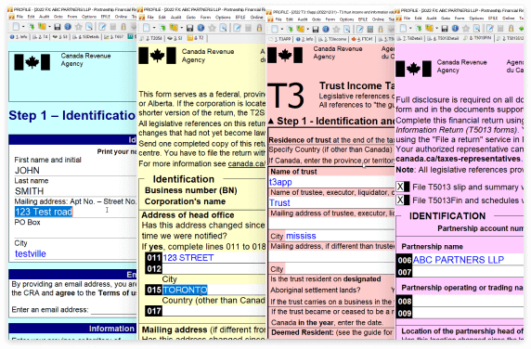531x349 pixels.
Task: Open Audit menu in yellow T2 window
Action: pos(175,18)
